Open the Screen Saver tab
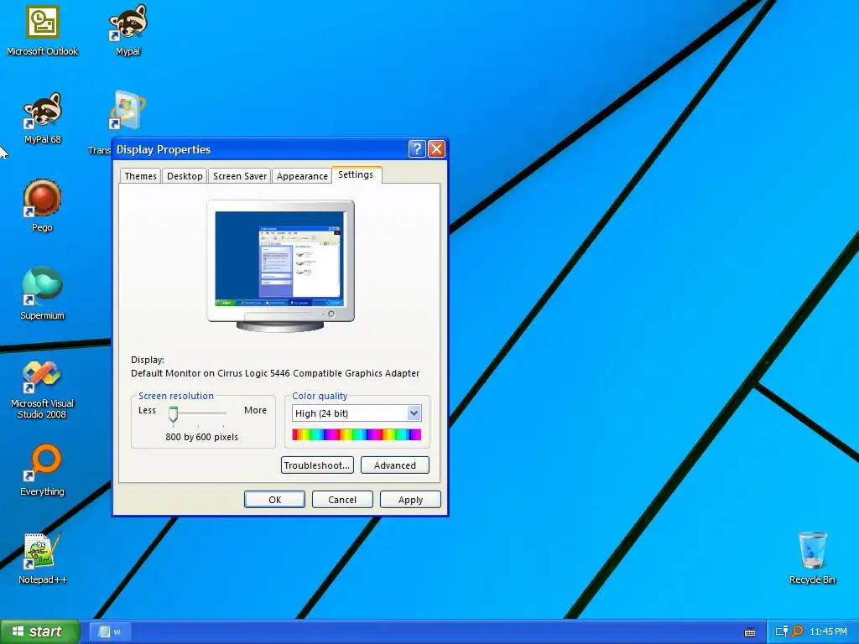This screenshot has height=644, width=859. (x=239, y=176)
